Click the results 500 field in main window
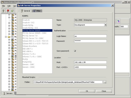This screenshot has width=131, height=98. coord(124,26)
